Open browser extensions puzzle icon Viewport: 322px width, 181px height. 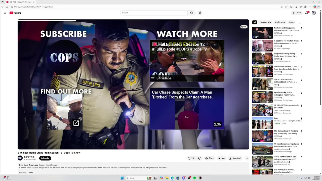point(291,7)
